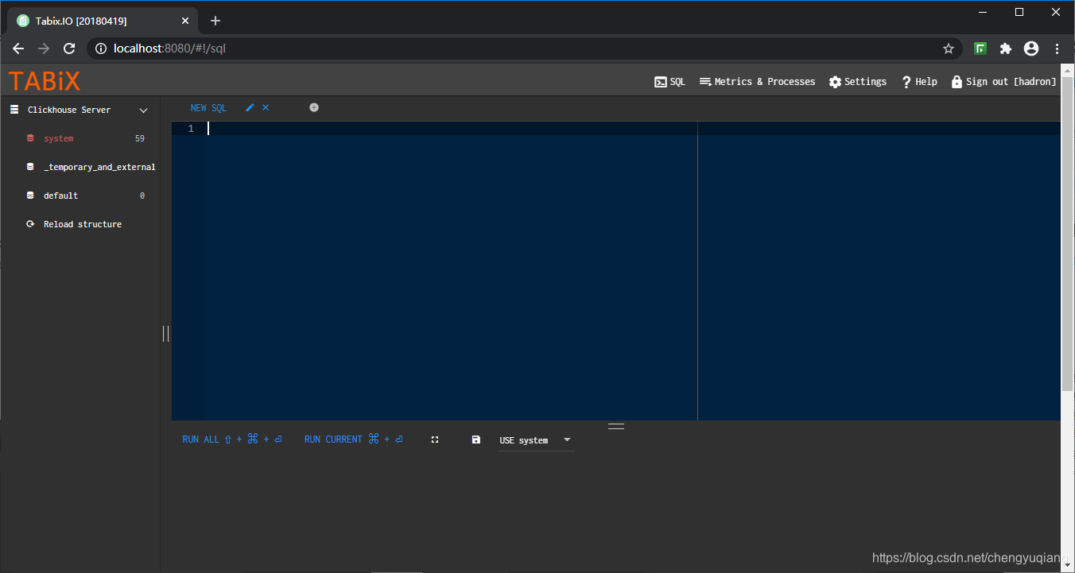Viewport: 1075px width, 573px height.
Task: Switch to the NEW SQL tab
Action: [x=208, y=108]
